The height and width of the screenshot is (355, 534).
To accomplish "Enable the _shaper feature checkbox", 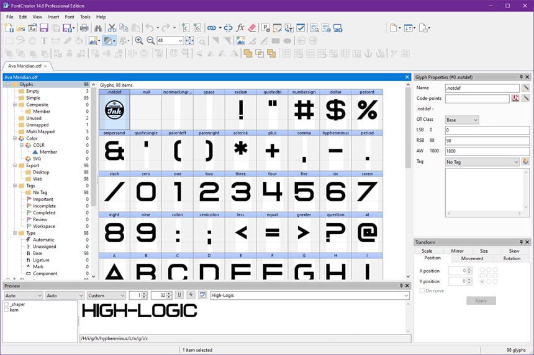I will pyautogui.click(x=6, y=304).
